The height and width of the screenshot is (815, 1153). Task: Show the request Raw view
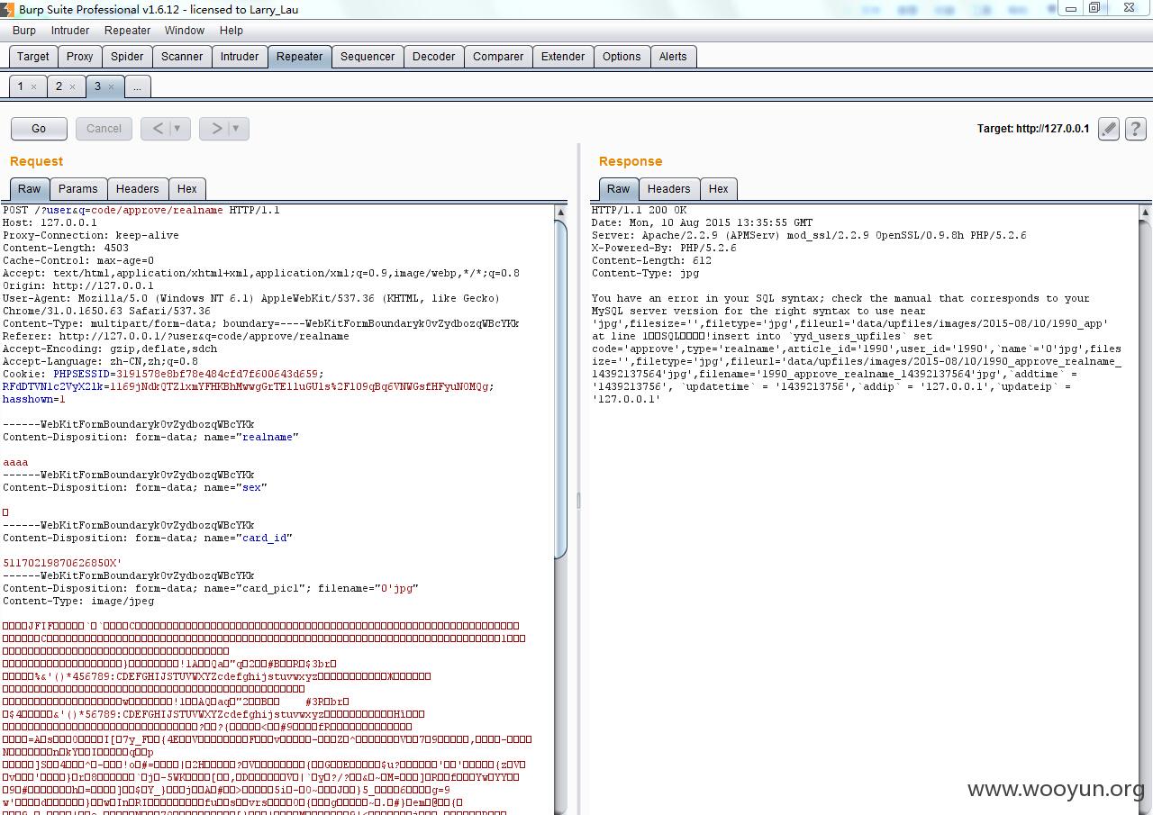30,189
